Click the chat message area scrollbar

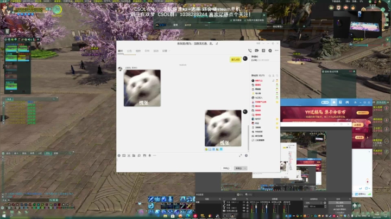point(248,138)
